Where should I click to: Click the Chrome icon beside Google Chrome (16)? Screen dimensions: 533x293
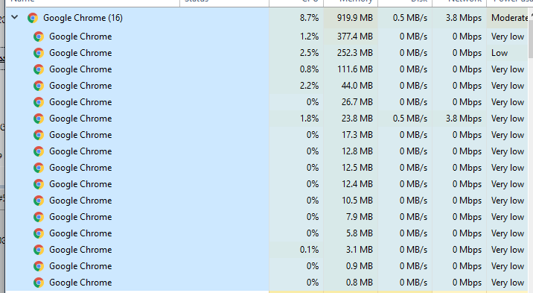(33, 18)
